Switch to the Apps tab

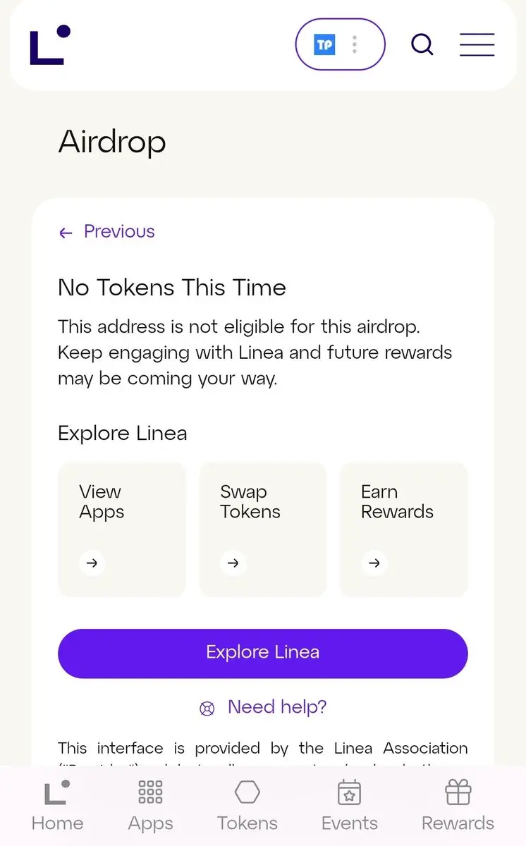(150, 806)
